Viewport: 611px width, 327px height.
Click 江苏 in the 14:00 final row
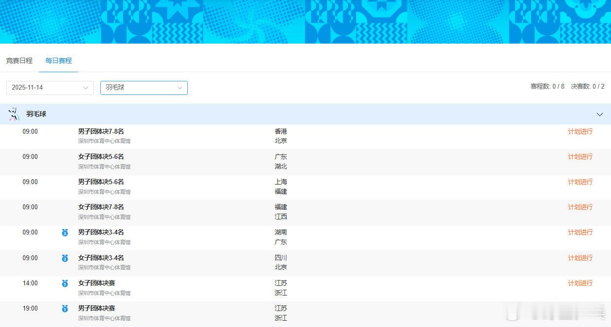tap(281, 283)
